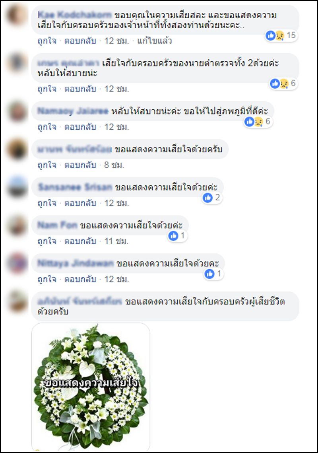Image resolution: width=318 pixels, height=453 pixels.
Task: Open reactions with 6 on police condolence comment
Action: [283, 84]
